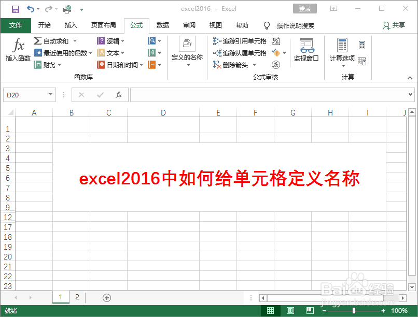This screenshot has height=317, width=418.
Task: Open Calculation Options (计算选项)
Action: (x=342, y=52)
